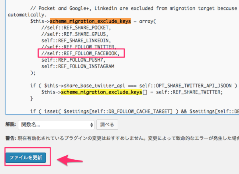
Task: Click the //self::REF_FOLLOW_TWITTER line
Action: tap(79, 47)
